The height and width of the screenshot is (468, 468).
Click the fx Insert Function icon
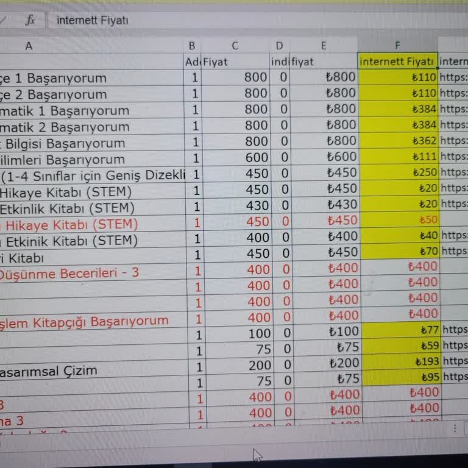(30, 20)
